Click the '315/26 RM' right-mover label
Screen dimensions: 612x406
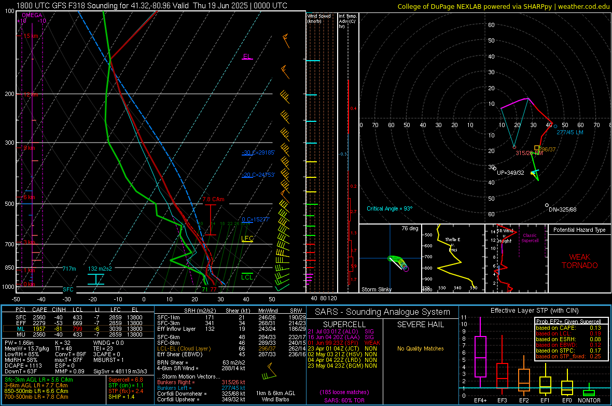[529, 153]
